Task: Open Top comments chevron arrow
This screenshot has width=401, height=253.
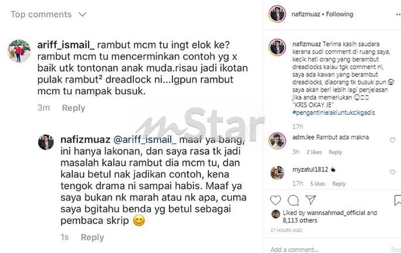Action: click(x=82, y=14)
